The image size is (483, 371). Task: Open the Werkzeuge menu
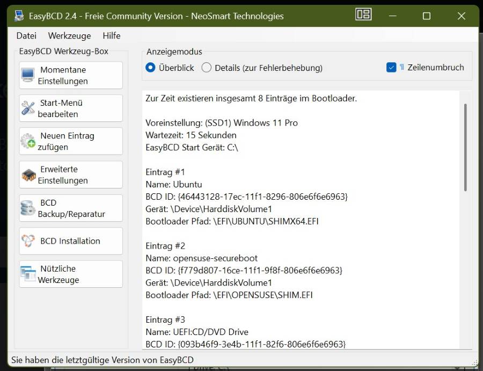pyautogui.click(x=69, y=36)
